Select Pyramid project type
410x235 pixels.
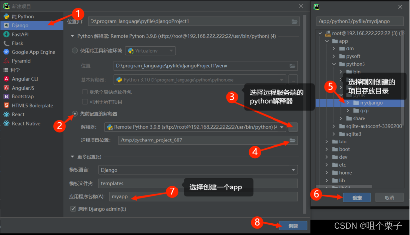(32, 61)
